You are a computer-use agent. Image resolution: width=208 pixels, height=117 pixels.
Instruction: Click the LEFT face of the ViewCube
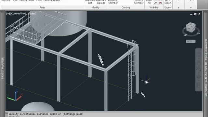[x=189, y=29]
